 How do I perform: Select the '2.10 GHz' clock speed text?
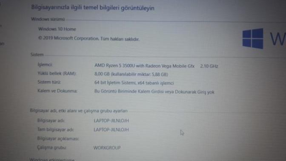[209, 66]
